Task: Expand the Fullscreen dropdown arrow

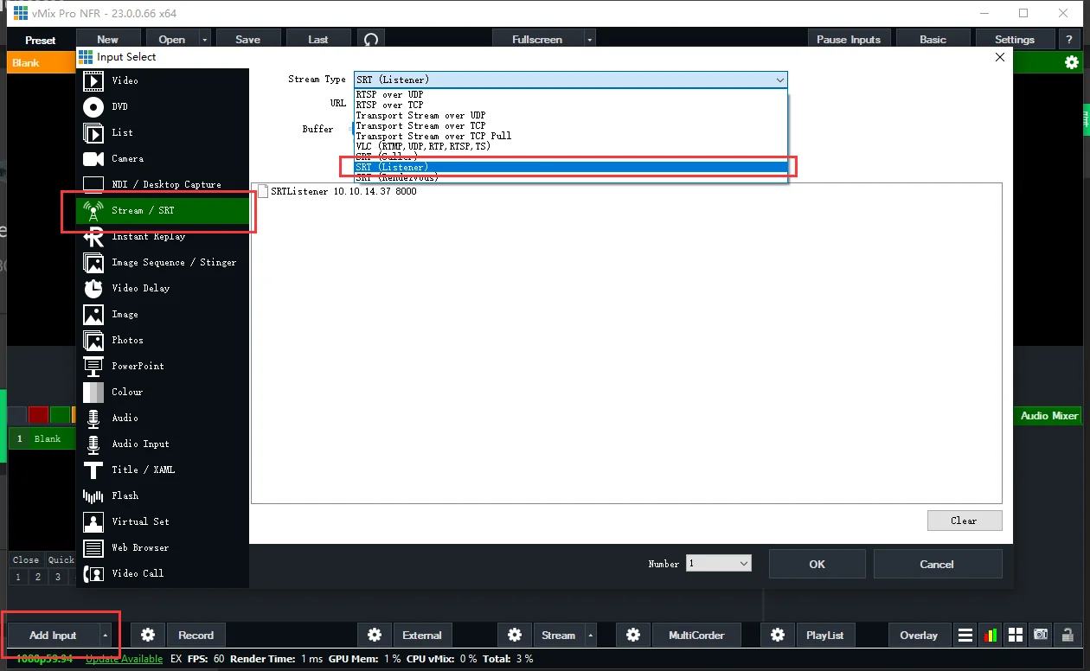Action: (x=589, y=39)
